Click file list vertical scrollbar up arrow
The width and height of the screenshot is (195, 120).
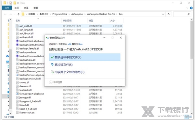pos(192,20)
